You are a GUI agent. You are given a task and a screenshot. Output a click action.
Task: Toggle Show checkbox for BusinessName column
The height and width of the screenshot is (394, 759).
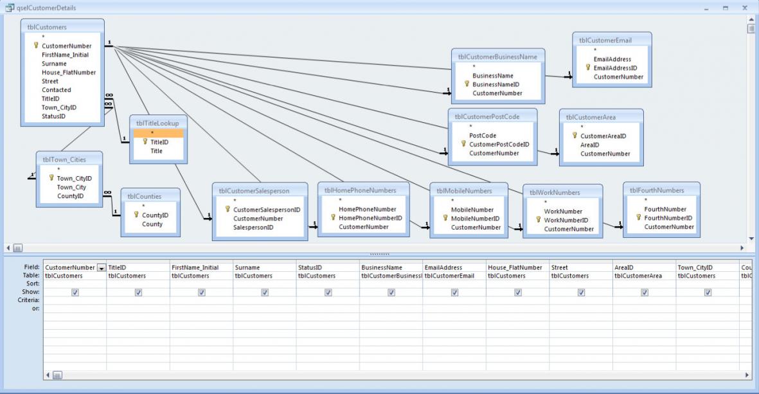(391, 292)
